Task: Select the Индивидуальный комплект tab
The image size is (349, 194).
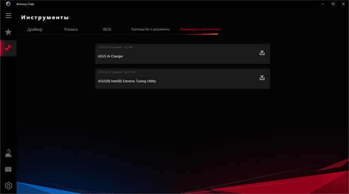Action: tap(200, 29)
